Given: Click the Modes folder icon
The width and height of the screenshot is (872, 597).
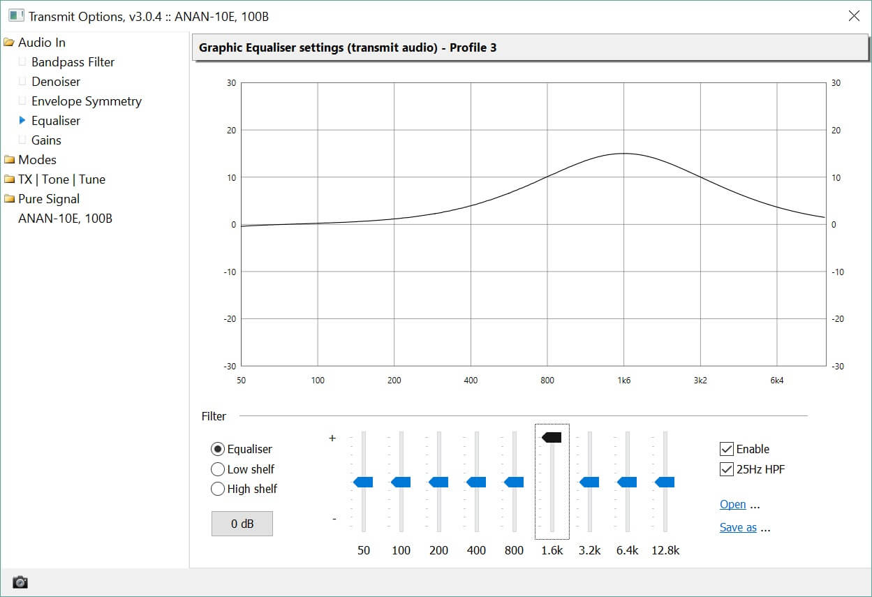Looking at the screenshot, I should (9, 160).
